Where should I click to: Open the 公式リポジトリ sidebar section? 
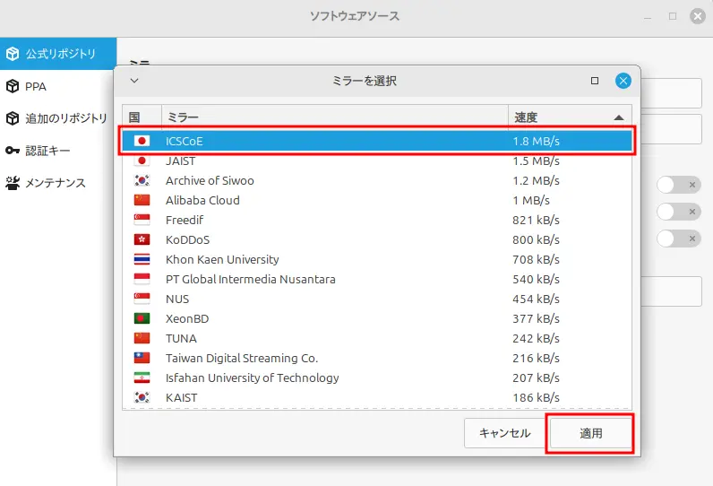57,54
